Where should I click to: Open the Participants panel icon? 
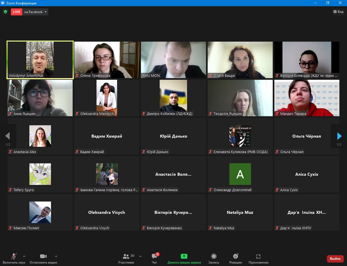click(x=126, y=256)
